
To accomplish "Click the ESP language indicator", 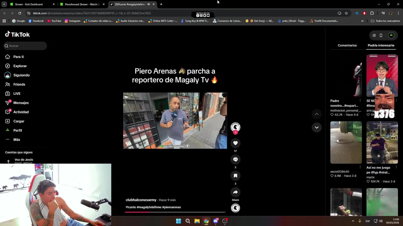I will (368, 221).
